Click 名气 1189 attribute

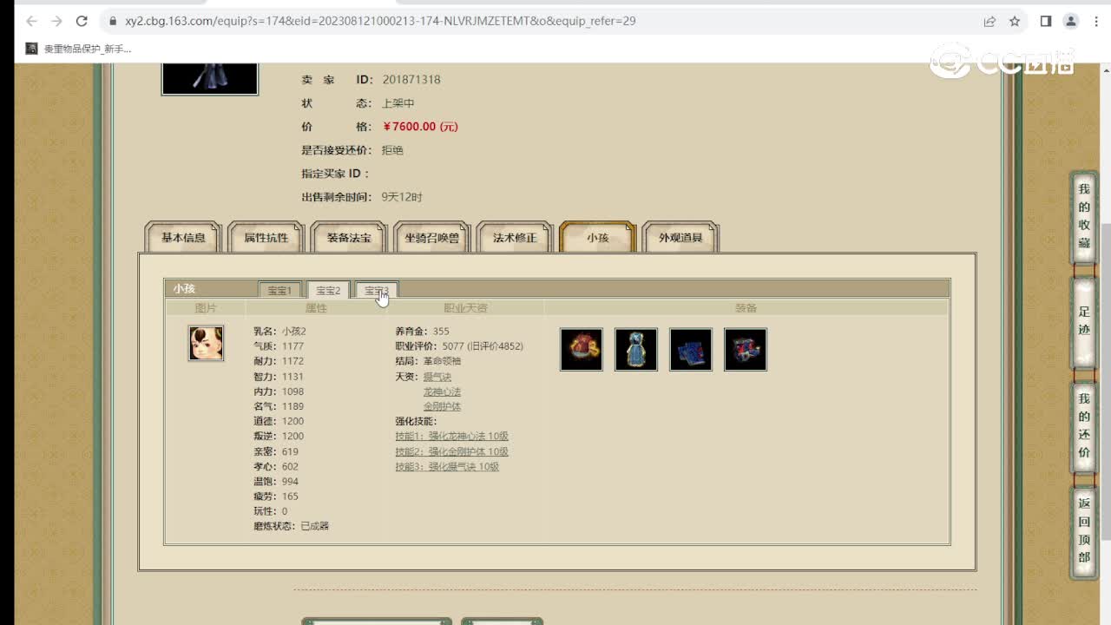279,406
